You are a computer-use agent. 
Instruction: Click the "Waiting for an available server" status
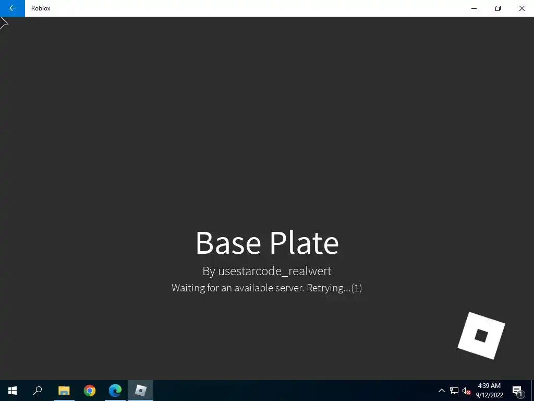[x=266, y=288]
